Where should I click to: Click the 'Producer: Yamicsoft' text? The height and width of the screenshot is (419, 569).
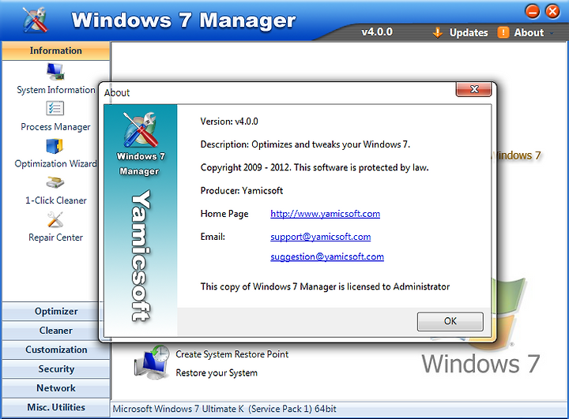point(241,191)
